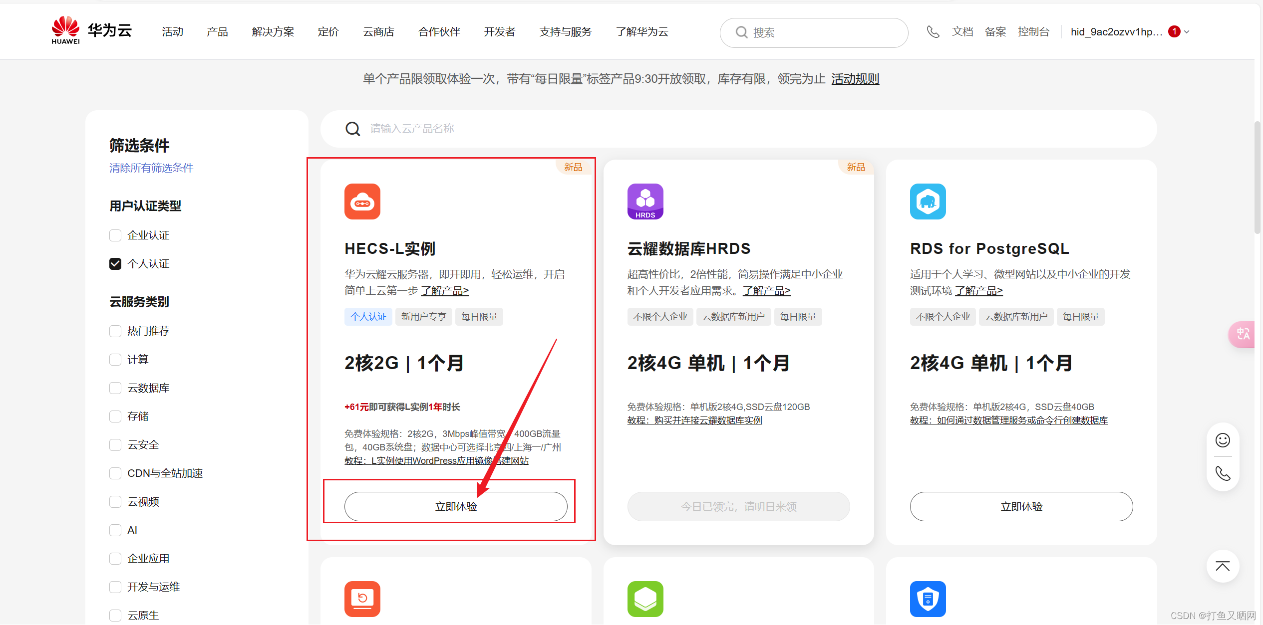
Task: Open the 产品 navigation menu
Action: click(x=217, y=32)
